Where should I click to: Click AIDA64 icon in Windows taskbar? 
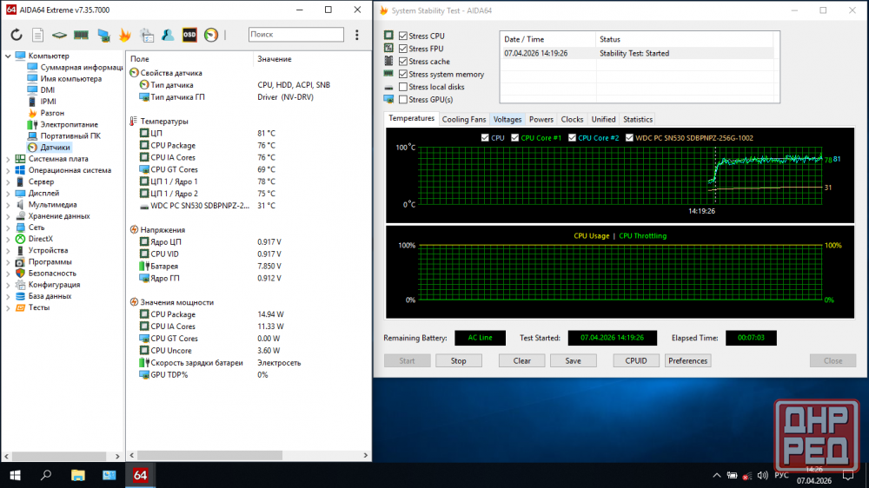[139, 475]
